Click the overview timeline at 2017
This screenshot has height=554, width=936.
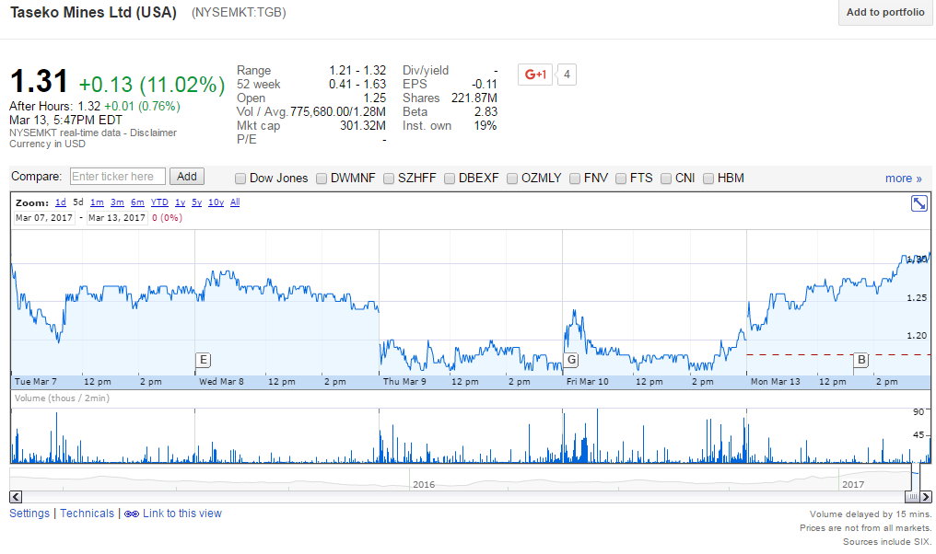pos(853,484)
